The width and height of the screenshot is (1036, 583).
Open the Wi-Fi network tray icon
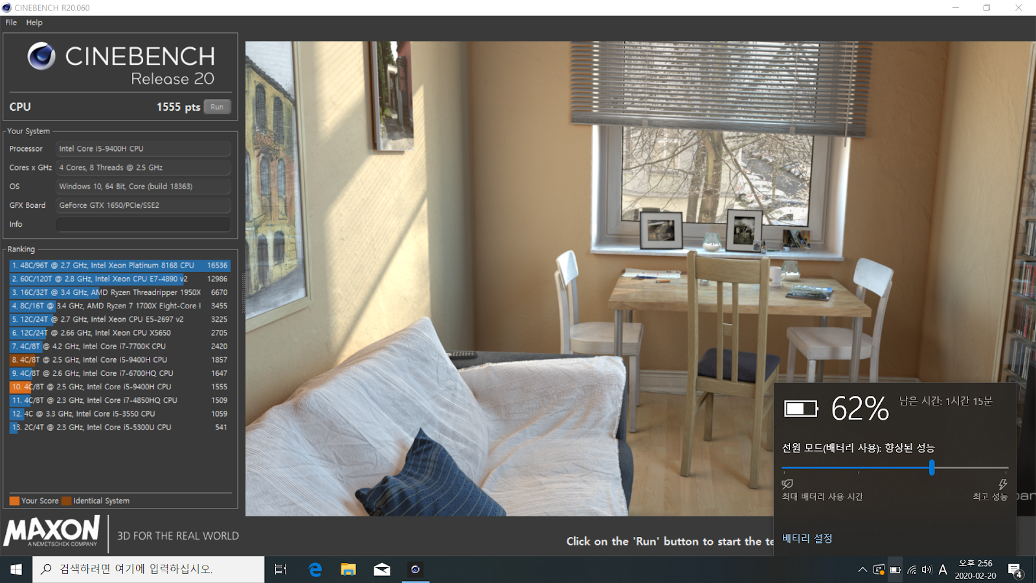point(912,570)
